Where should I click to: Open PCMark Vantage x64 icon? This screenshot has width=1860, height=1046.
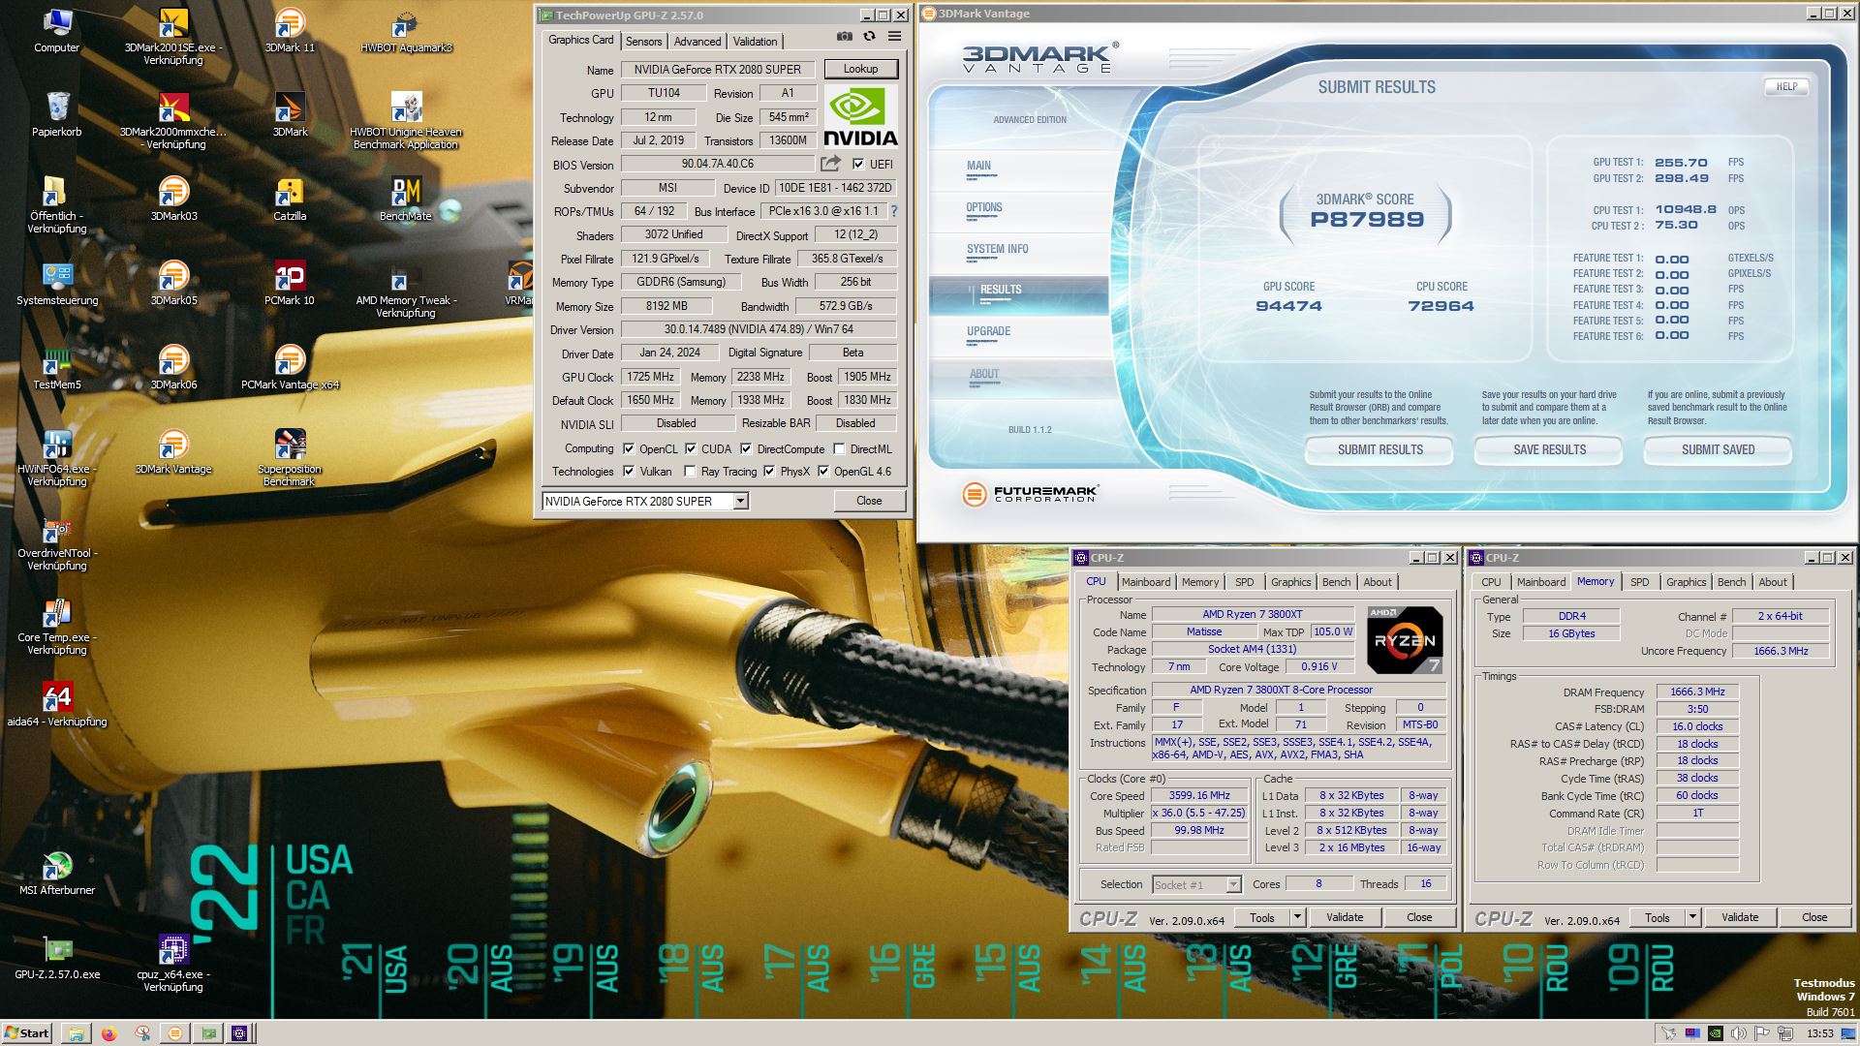coord(290,367)
